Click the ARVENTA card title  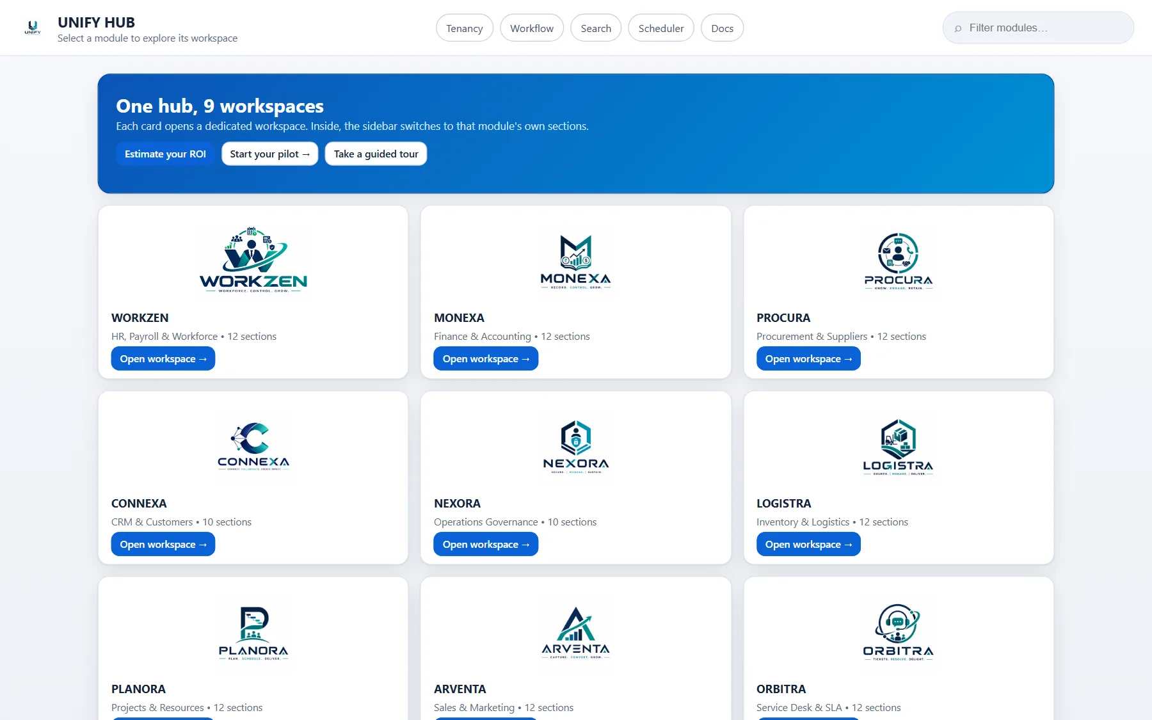coord(460,689)
